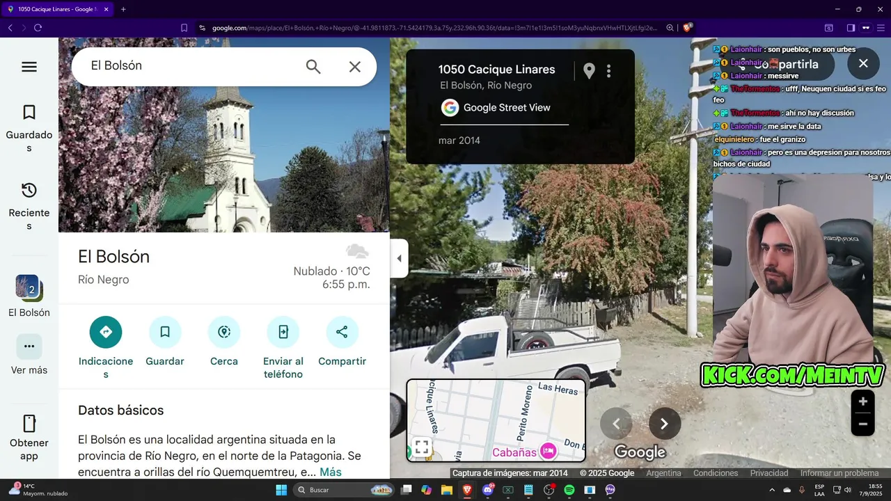Get directions with Indicaciones button
The width and height of the screenshot is (891, 501).
[106, 332]
